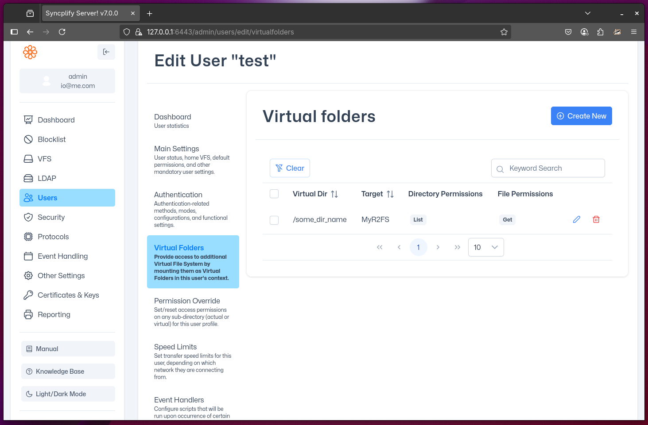Open the VFS section
The height and width of the screenshot is (425, 648).
(45, 159)
